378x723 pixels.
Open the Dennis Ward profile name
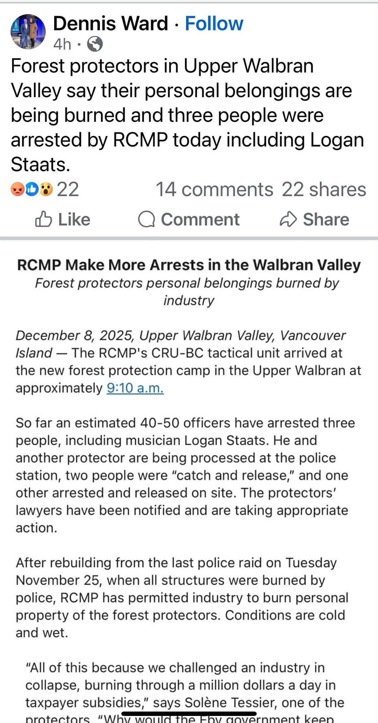click(x=110, y=24)
